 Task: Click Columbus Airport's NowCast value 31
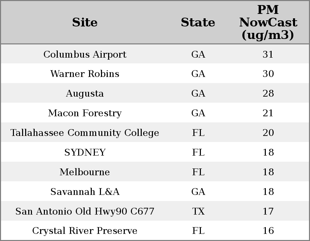pos(268,55)
